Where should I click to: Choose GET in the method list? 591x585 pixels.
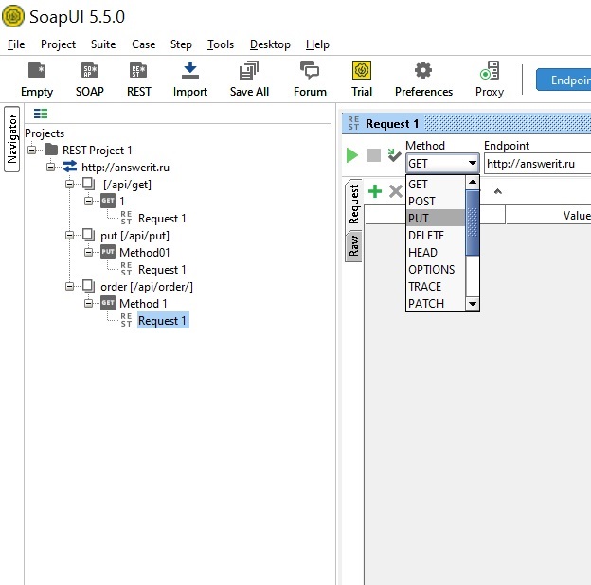click(436, 185)
